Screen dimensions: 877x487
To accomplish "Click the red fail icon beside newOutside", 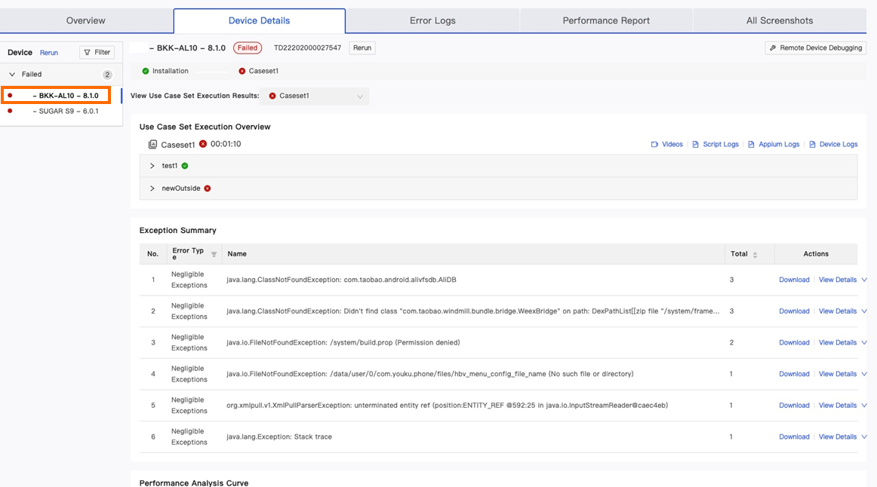I will coord(208,188).
